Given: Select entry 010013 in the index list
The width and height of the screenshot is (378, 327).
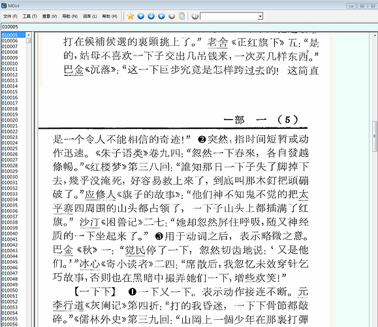Looking at the screenshot, I should 10,80.
